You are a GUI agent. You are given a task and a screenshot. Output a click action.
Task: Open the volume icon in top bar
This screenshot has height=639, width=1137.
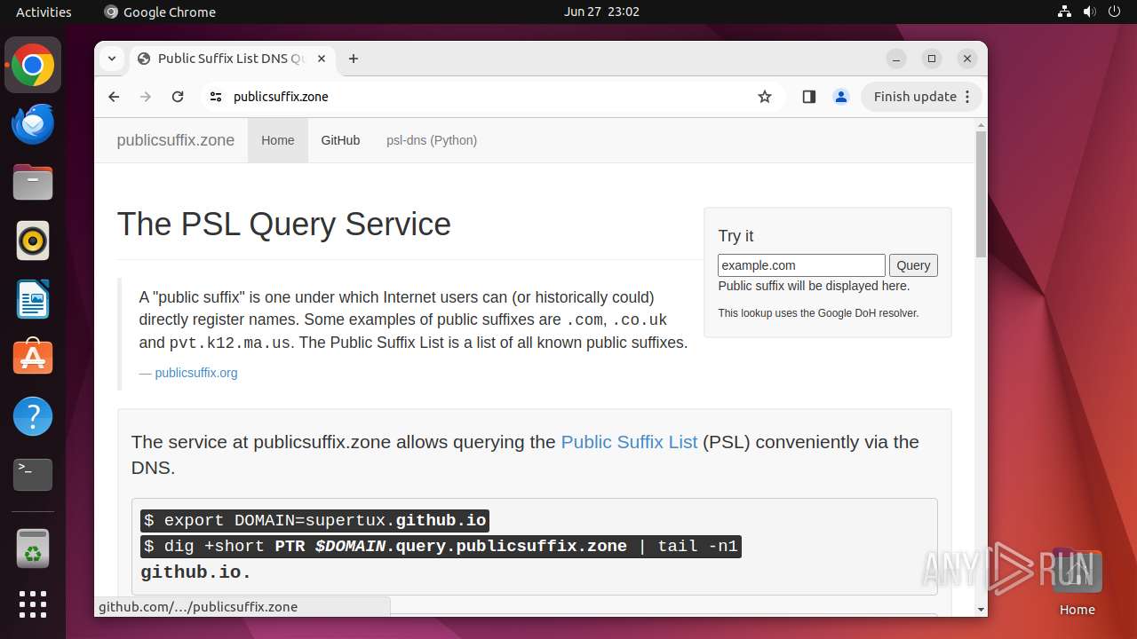pos(1089,12)
